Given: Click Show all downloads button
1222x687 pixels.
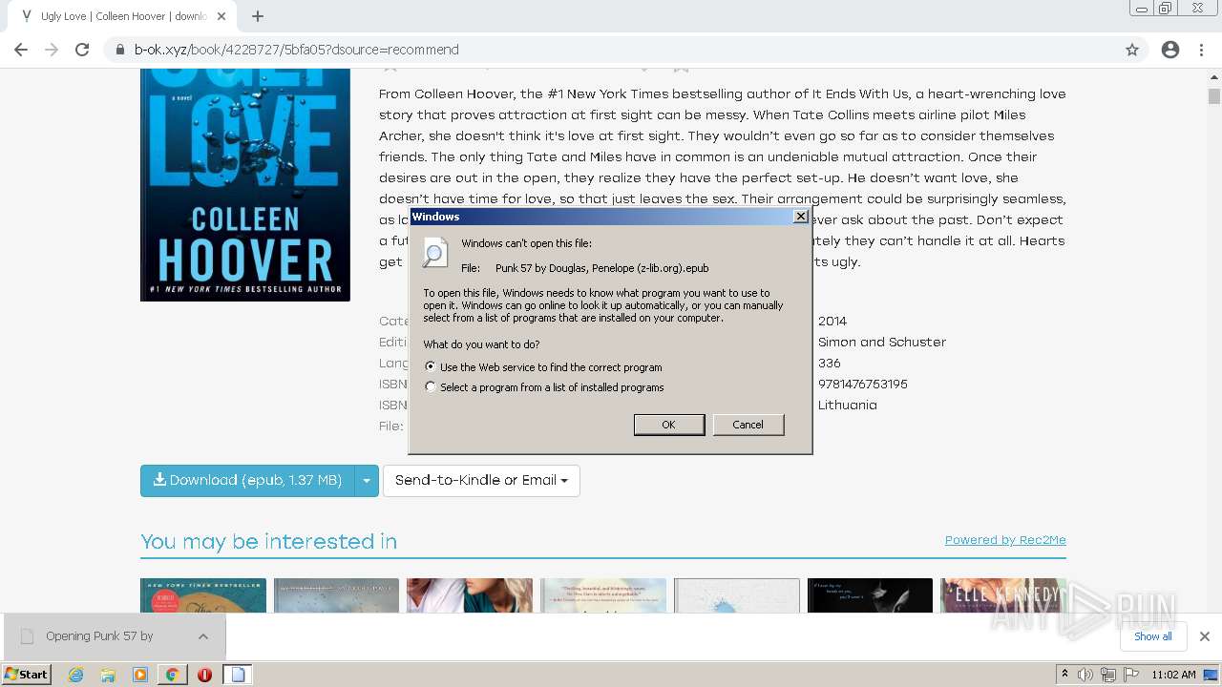Looking at the screenshot, I should [1153, 636].
